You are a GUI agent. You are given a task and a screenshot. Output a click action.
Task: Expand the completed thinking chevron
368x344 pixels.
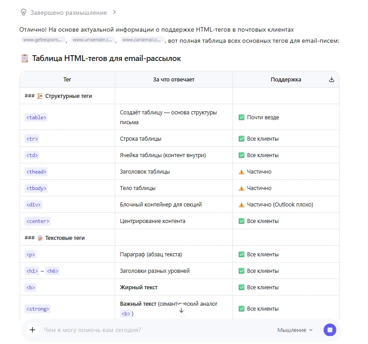pos(114,12)
